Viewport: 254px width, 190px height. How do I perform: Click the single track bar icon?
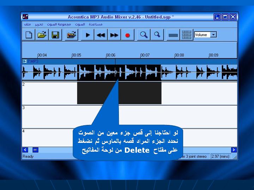coord(173,35)
